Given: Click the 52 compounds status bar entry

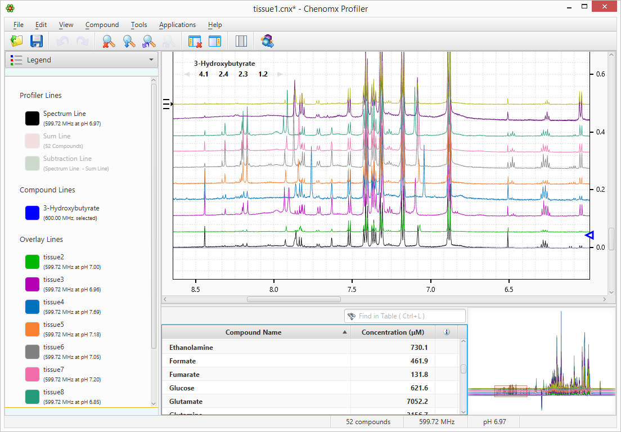Looking at the screenshot, I should [x=368, y=422].
